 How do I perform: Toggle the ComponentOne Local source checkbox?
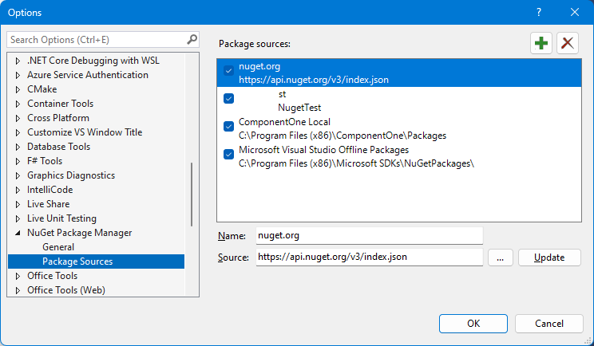coord(229,126)
